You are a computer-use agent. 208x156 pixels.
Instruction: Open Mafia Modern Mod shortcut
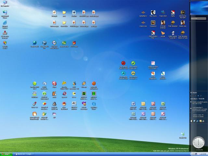pos(153,35)
